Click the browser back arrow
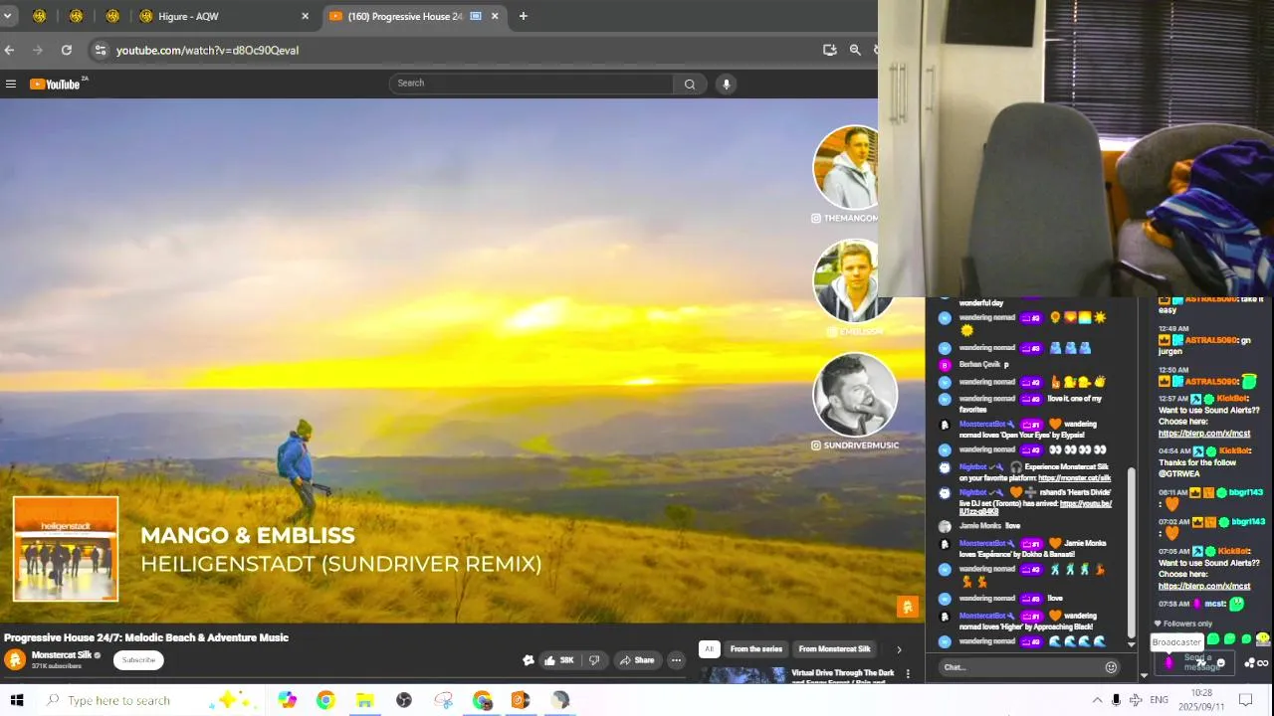1274x716 pixels. point(10,50)
